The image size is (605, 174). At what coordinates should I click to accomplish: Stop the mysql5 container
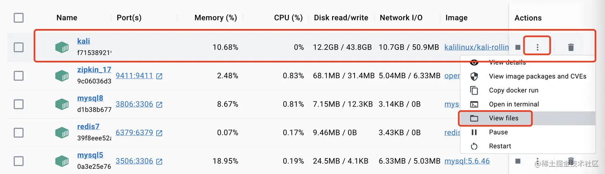[518, 161]
